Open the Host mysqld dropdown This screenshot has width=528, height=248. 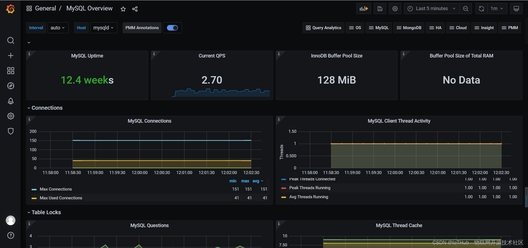[104, 28]
